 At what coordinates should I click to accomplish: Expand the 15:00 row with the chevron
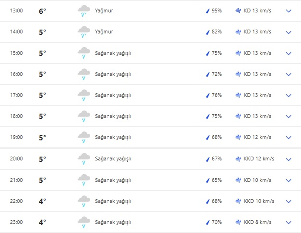289,53
